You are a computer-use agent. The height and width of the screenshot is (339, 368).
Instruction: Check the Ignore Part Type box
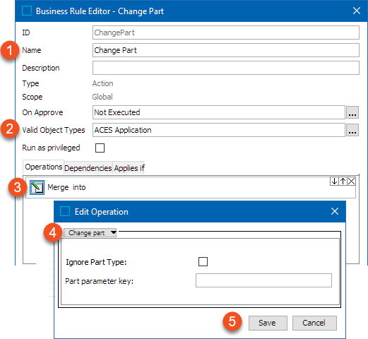(203, 261)
